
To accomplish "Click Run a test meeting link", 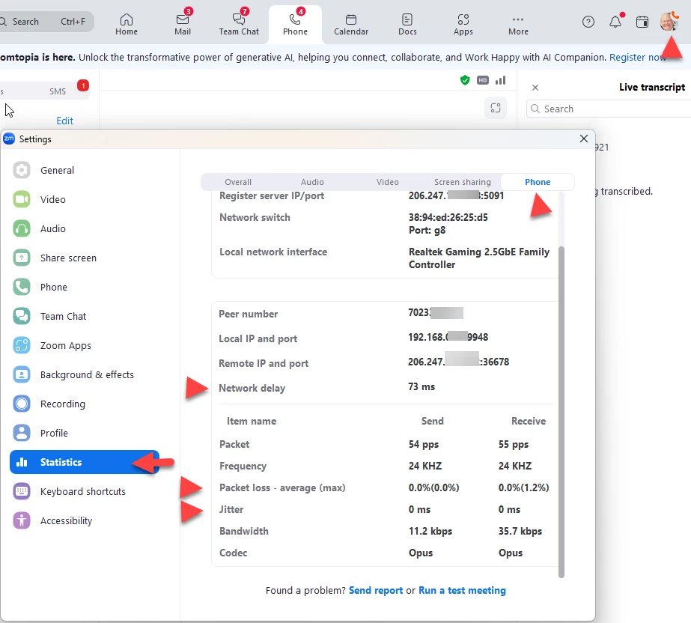I will click(x=462, y=590).
